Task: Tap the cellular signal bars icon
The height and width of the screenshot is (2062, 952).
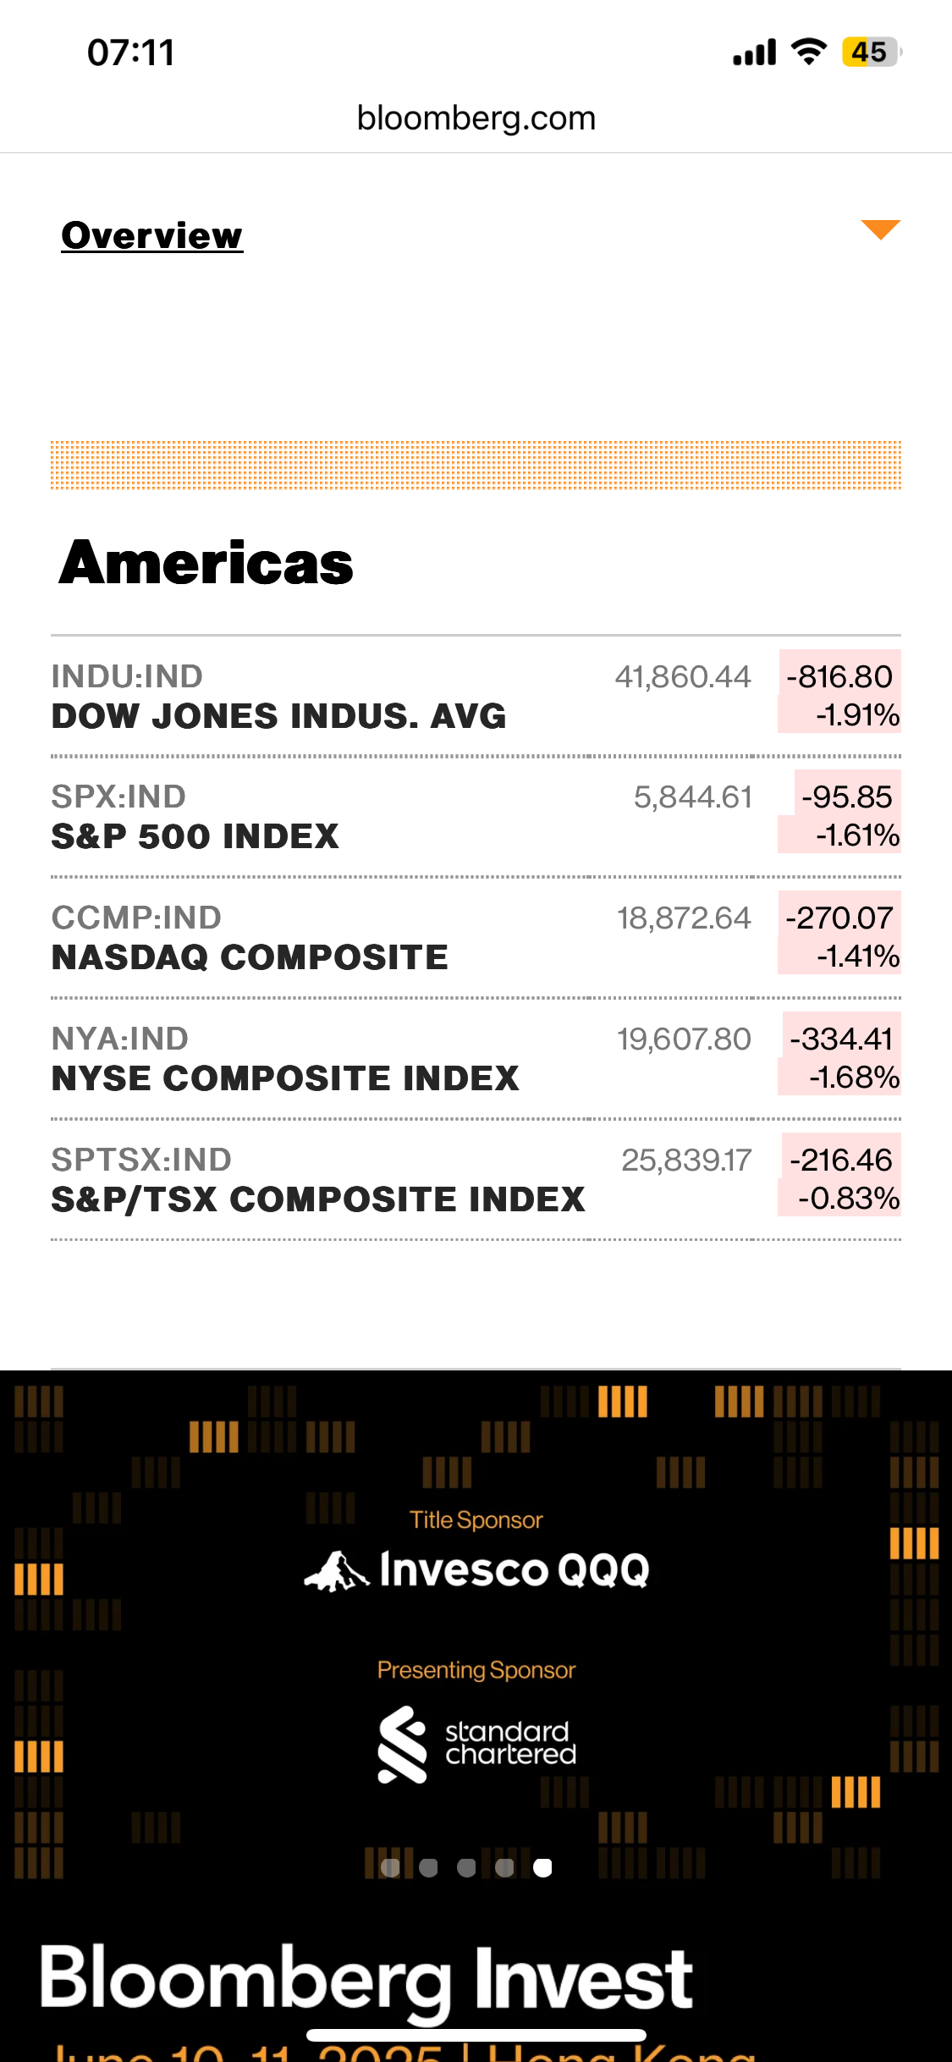Action: point(755,52)
